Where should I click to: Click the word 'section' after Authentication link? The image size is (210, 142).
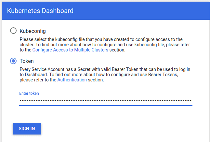click(96, 80)
